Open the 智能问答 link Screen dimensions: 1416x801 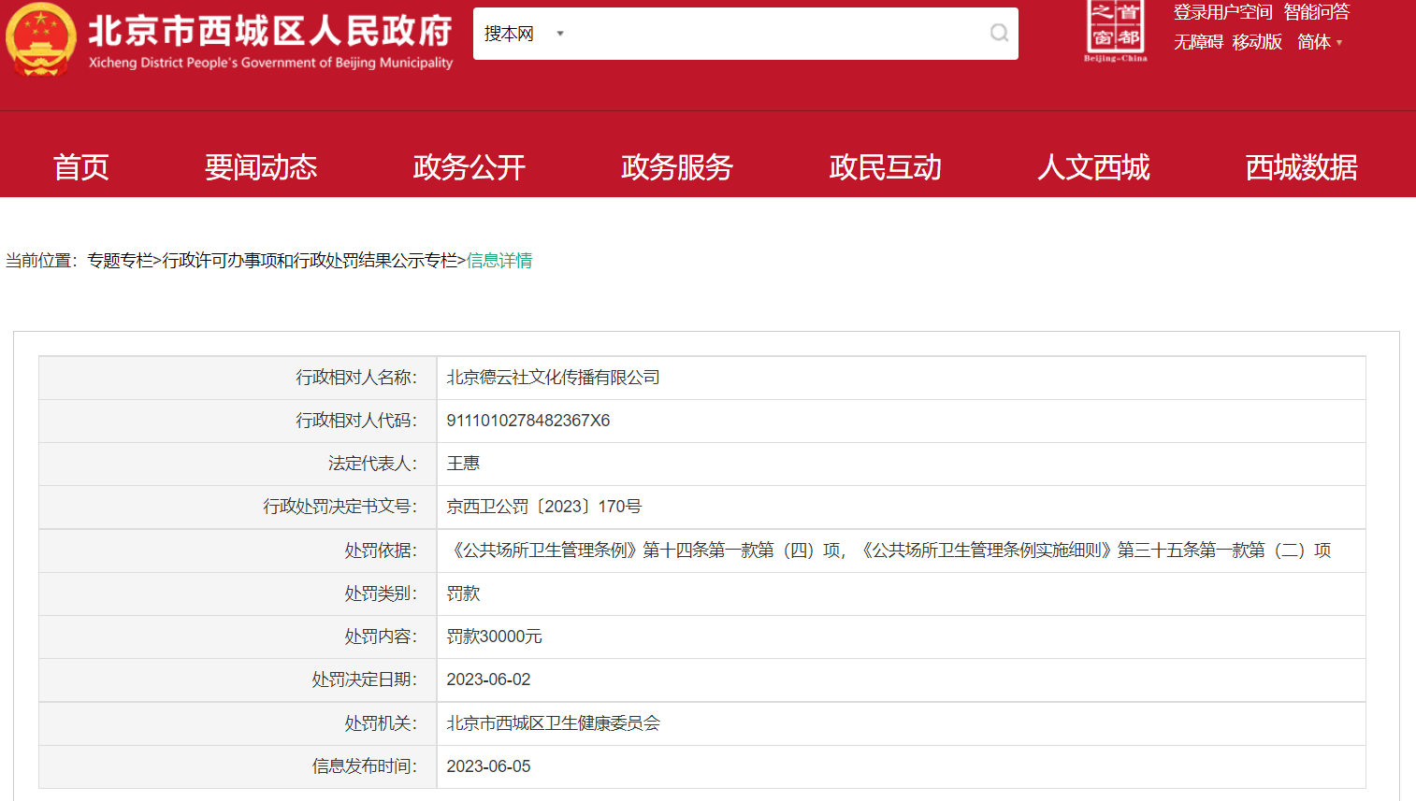click(x=1316, y=12)
